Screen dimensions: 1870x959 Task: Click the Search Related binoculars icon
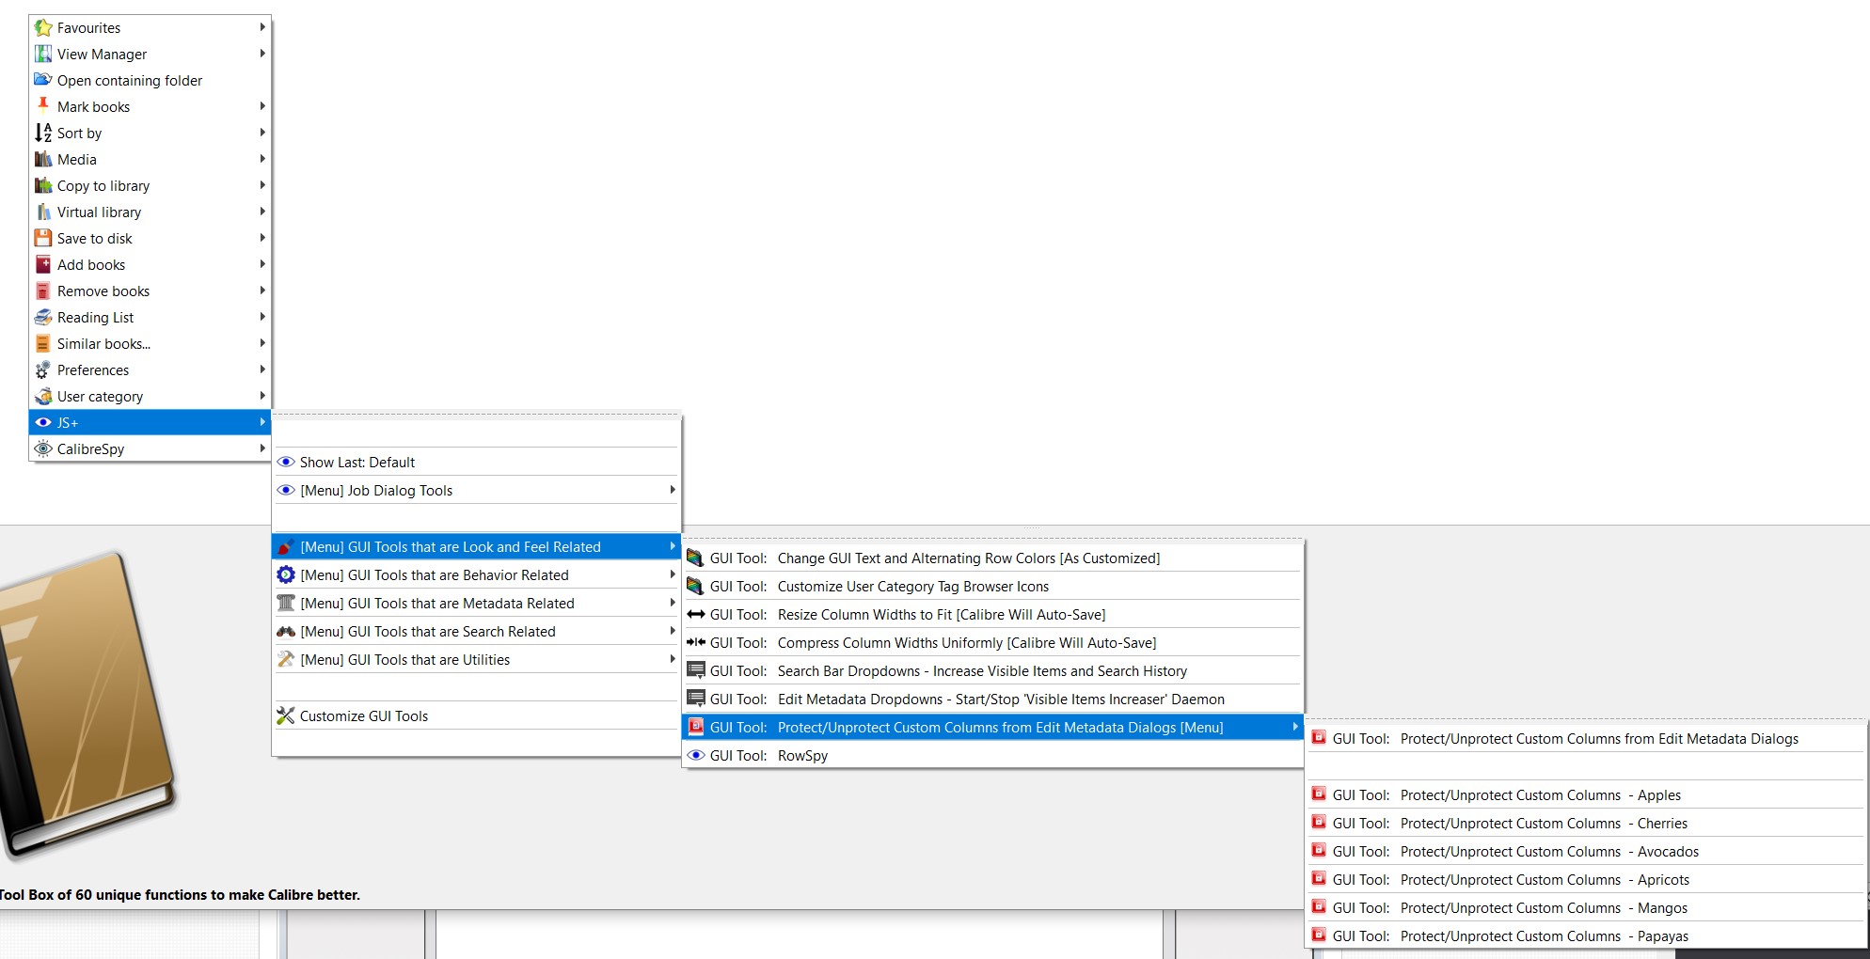[x=286, y=632]
